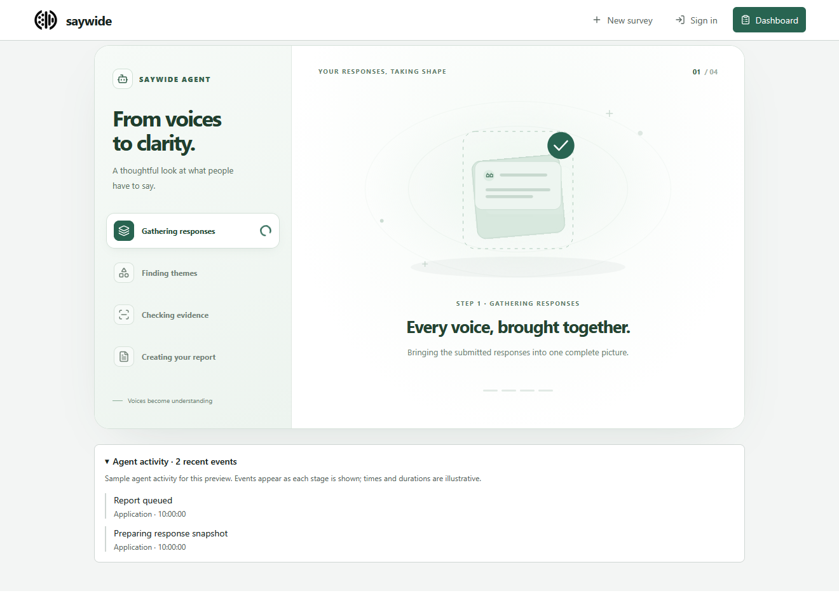This screenshot has height=593, width=839.
Task: Click the last step progress dash
Action: [545, 390]
